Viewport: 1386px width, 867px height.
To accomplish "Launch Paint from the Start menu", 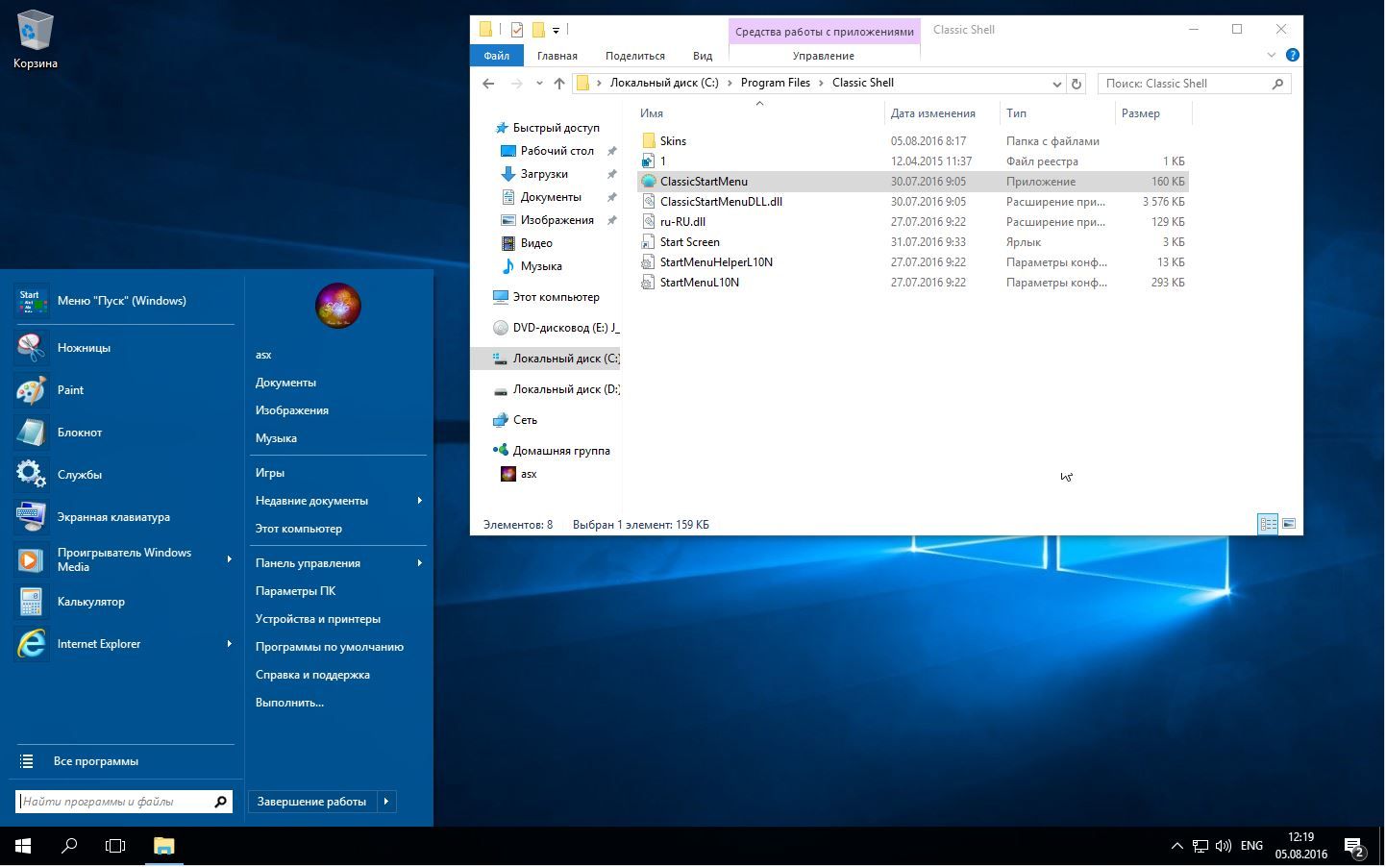I will 123,390.
